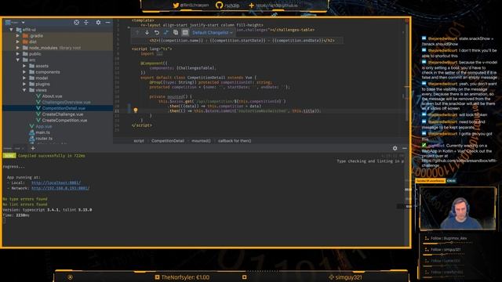Click the next change down-arrow icon
This screenshot has width=502, height=282.
tap(147, 32)
